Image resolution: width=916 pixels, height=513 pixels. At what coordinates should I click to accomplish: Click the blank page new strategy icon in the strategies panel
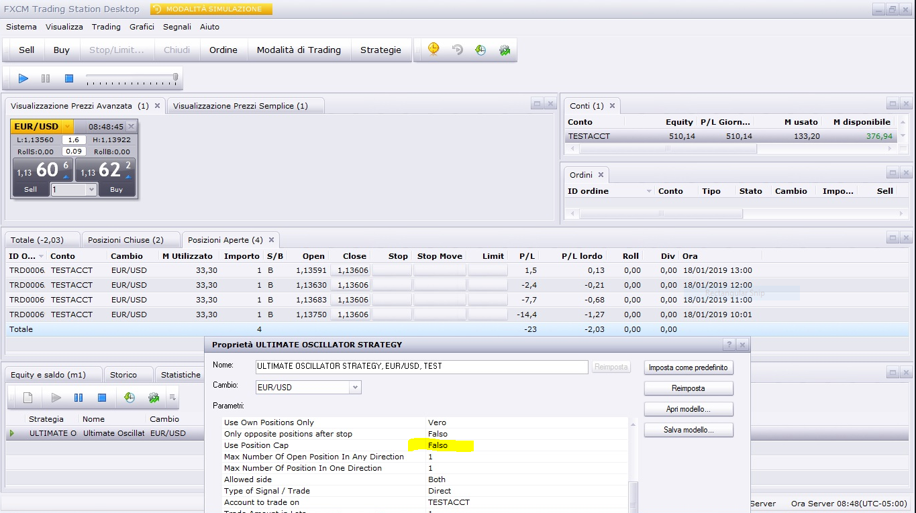[x=28, y=398]
